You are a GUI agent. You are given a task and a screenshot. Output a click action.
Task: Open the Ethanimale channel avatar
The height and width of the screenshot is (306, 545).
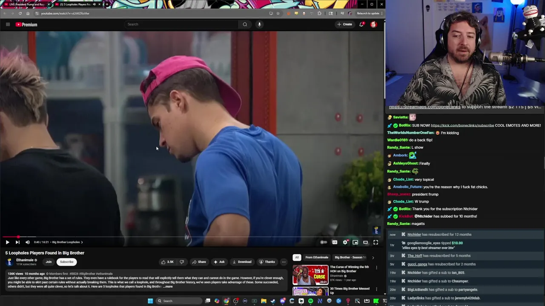pyautogui.click(x=9, y=262)
